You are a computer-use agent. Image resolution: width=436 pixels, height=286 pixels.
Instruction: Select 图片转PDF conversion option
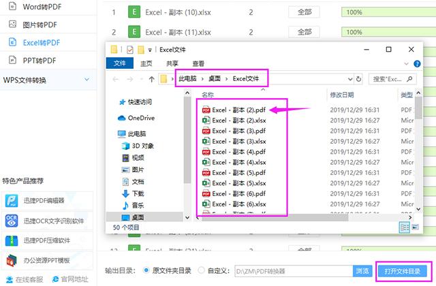coord(40,25)
